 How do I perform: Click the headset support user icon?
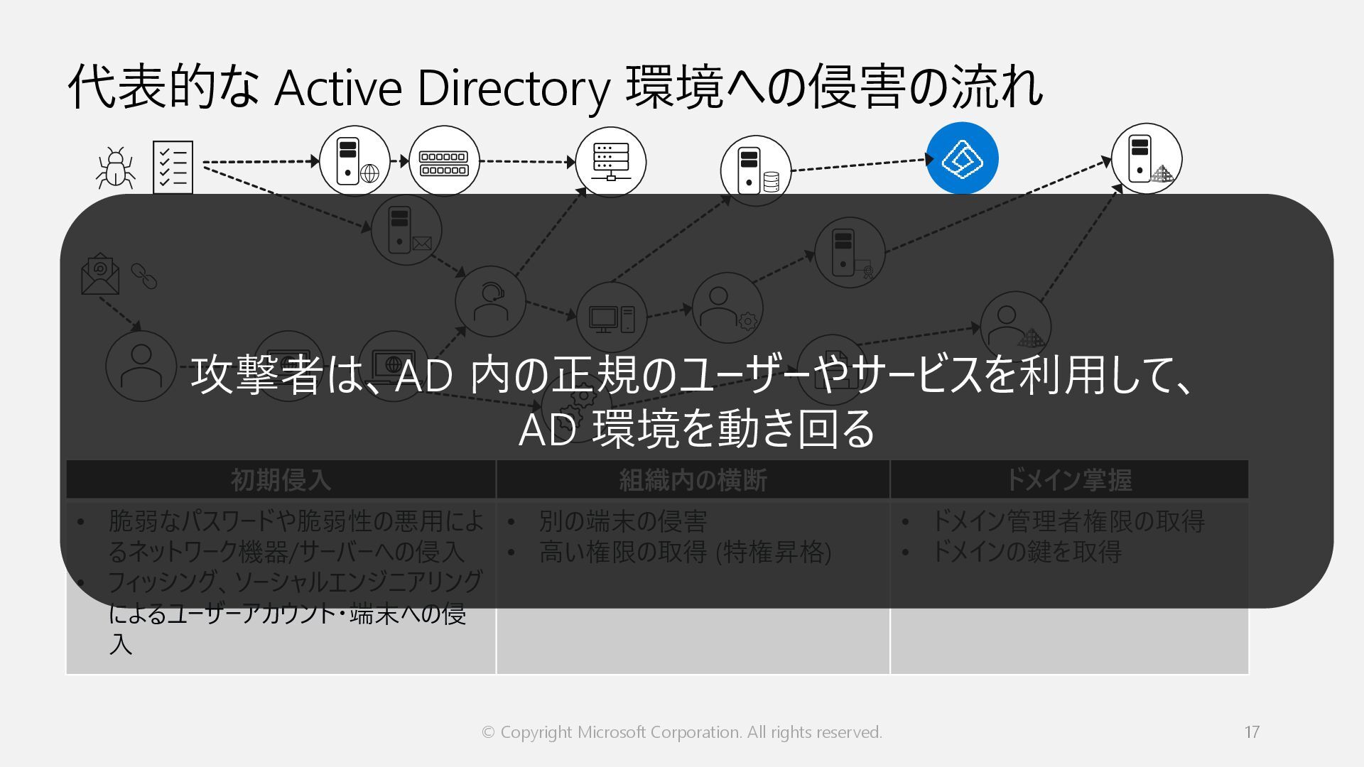490,301
